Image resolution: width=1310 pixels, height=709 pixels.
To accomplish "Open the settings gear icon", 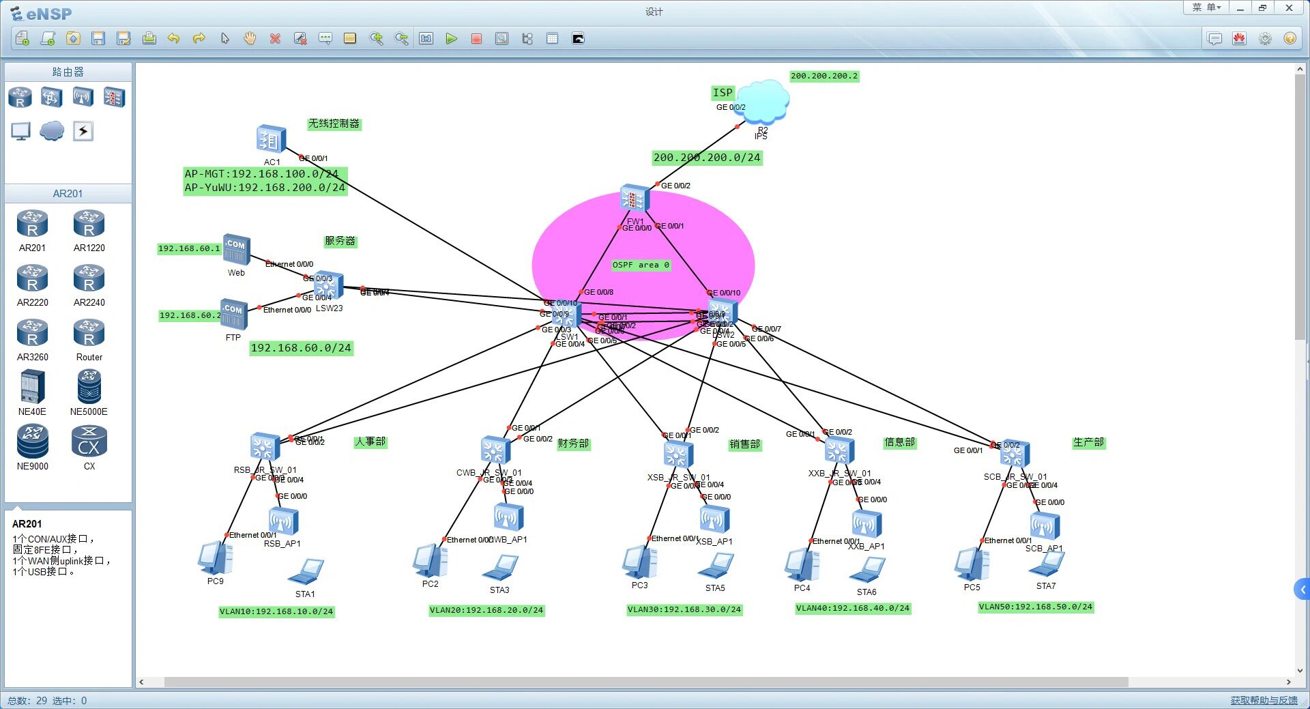I will point(1265,39).
